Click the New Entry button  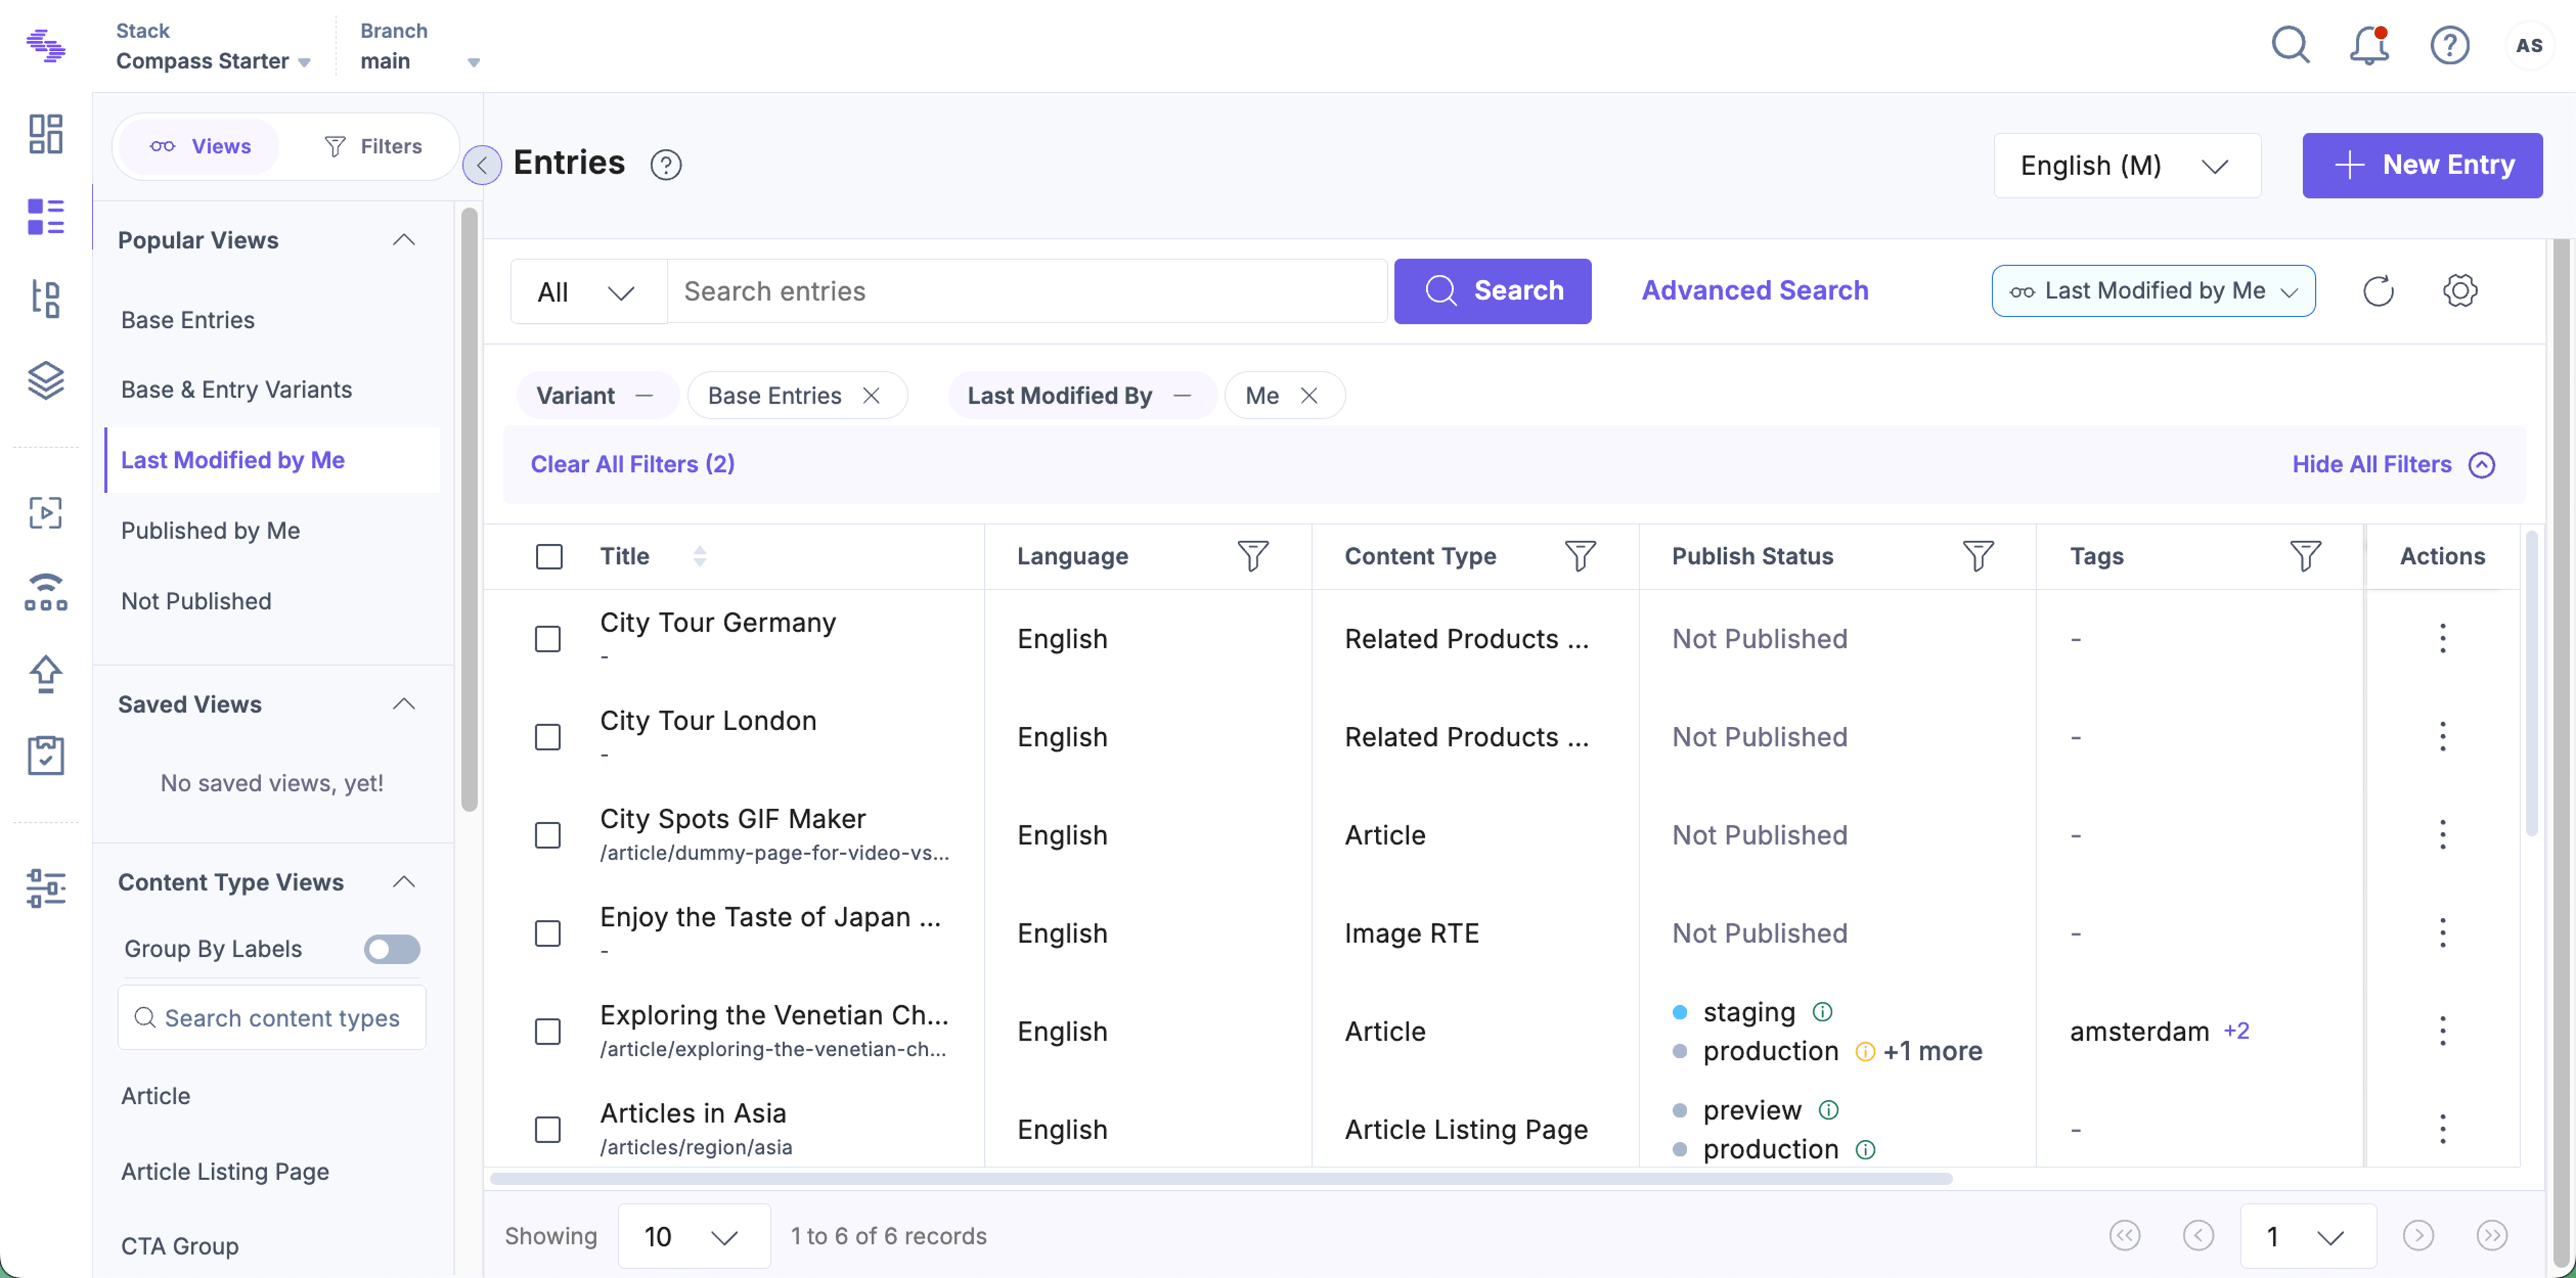click(x=2422, y=165)
